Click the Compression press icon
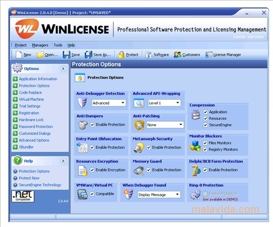The height and width of the screenshot is (227, 273). (196, 115)
